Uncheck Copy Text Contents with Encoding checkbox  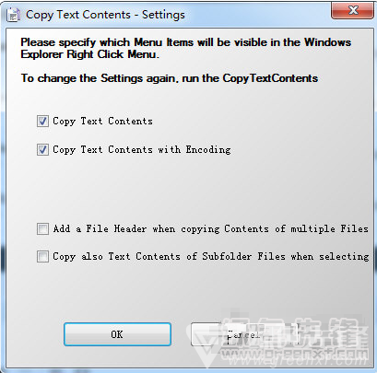[42, 150]
